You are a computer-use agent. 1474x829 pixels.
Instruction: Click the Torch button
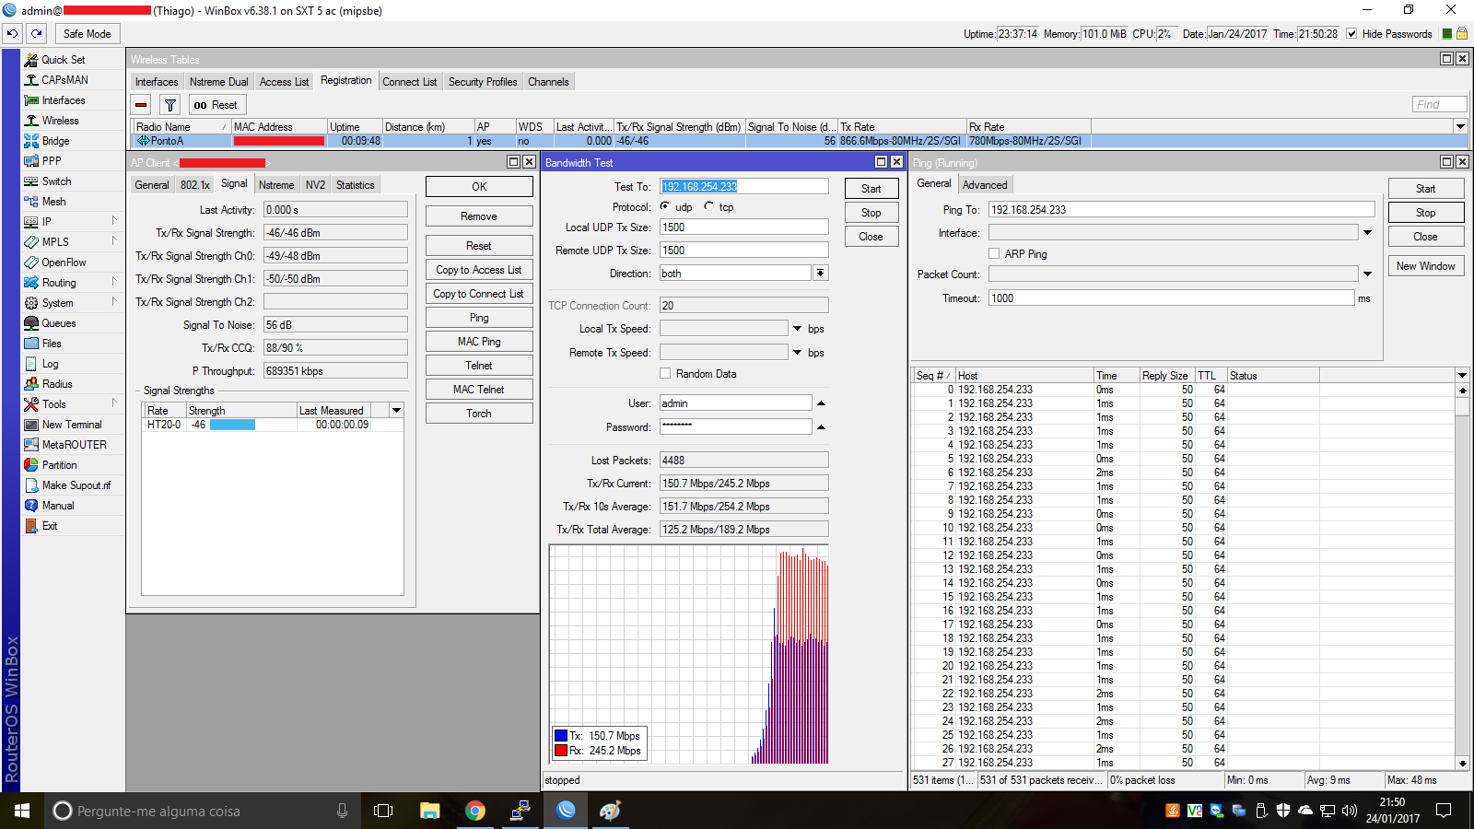click(479, 414)
